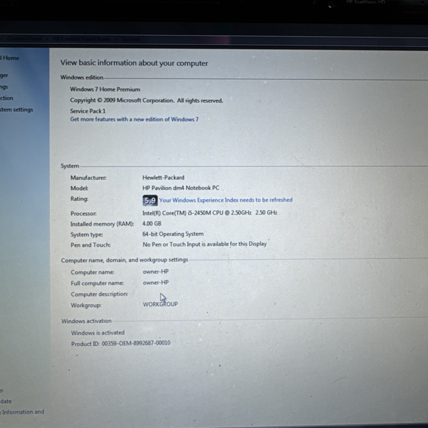This screenshot has height=428, width=428.
Task: Click 'View basic information about your computer' heading
Action: 134,63
